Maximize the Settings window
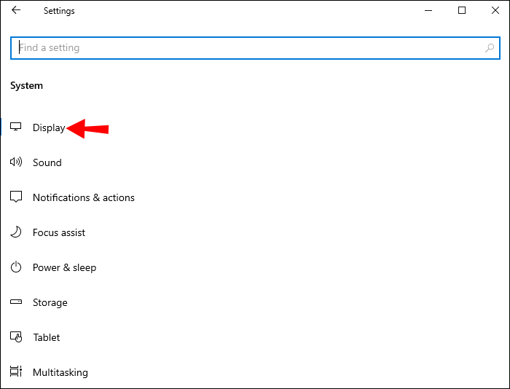This screenshot has height=389, width=510. pyautogui.click(x=461, y=10)
